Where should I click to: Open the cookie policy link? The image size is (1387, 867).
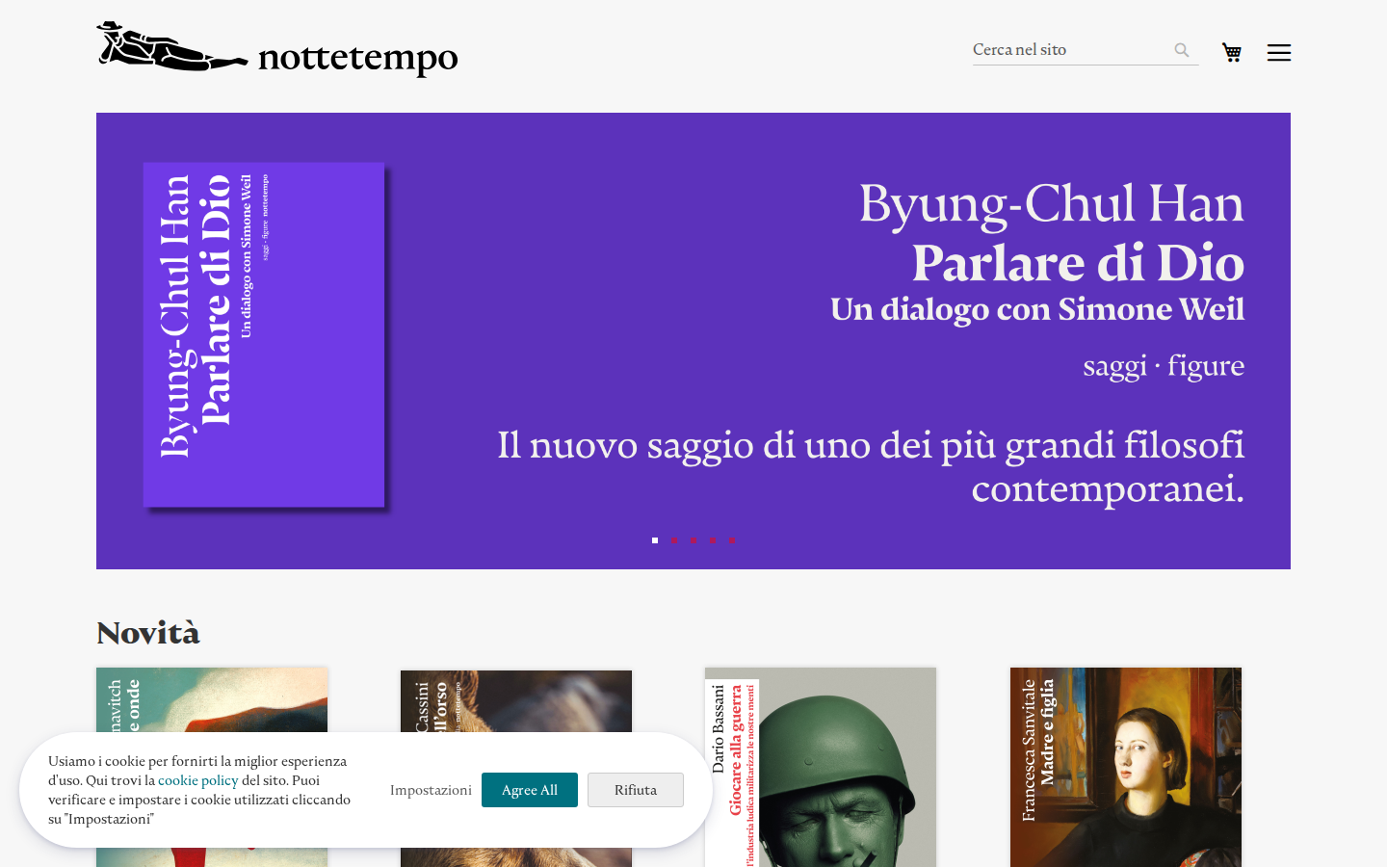coord(197,780)
